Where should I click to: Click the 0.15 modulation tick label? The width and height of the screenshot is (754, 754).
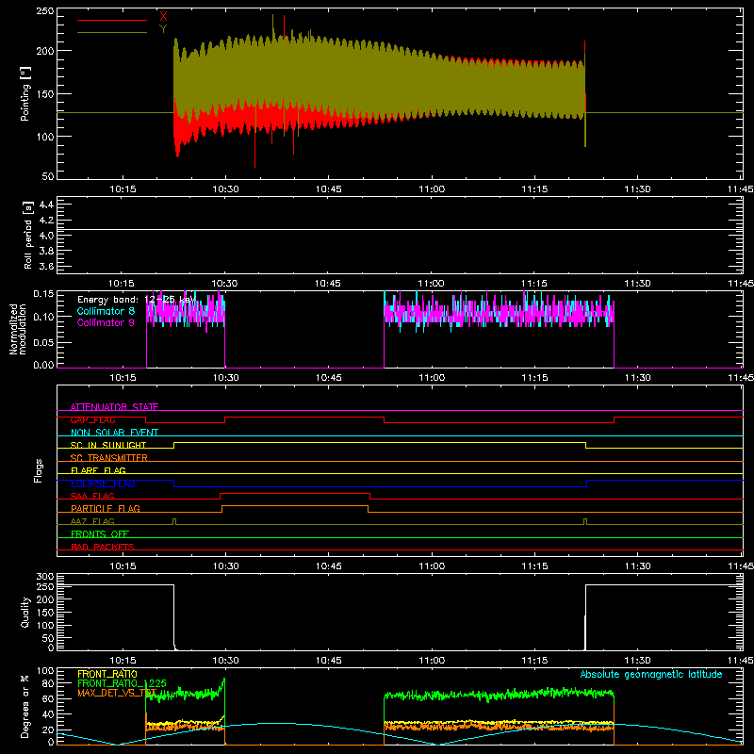[43, 294]
